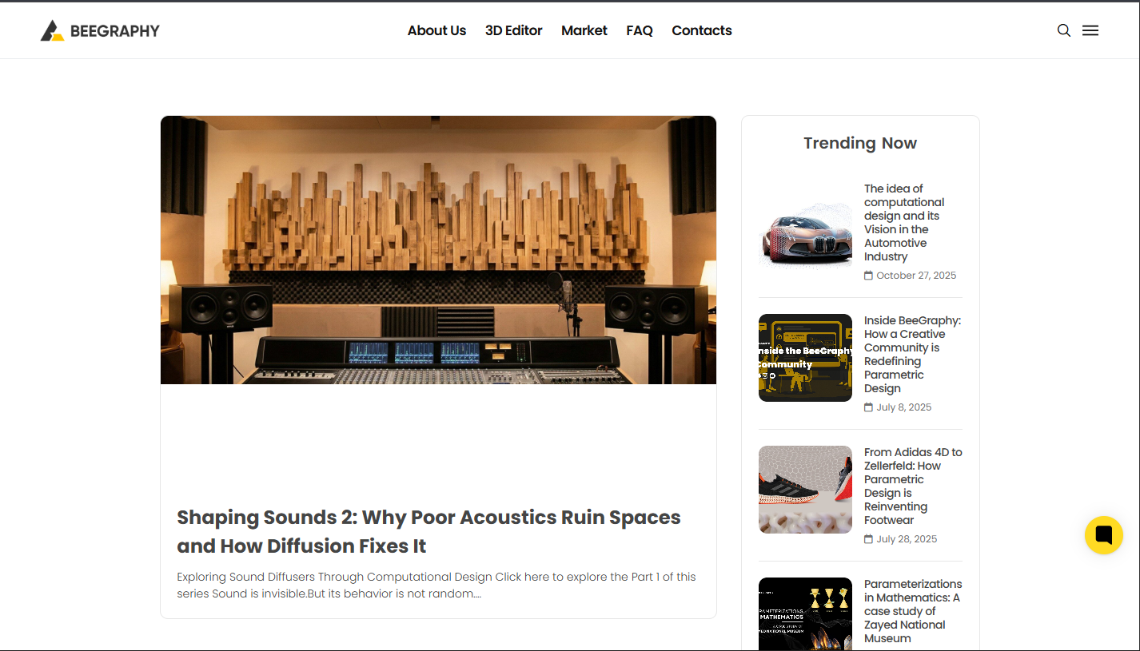Viewport: 1140px width, 651px height.
Task: Click calendar icon beside July 28, 2025
Action: coord(868,539)
